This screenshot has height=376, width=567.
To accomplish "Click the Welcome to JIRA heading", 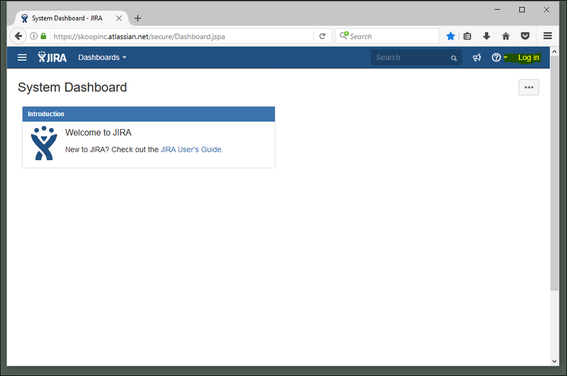I will click(98, 133).
